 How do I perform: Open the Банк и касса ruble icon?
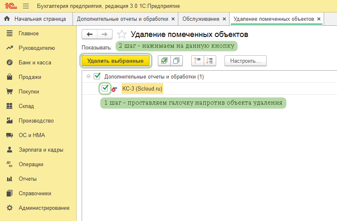[10, 62]
